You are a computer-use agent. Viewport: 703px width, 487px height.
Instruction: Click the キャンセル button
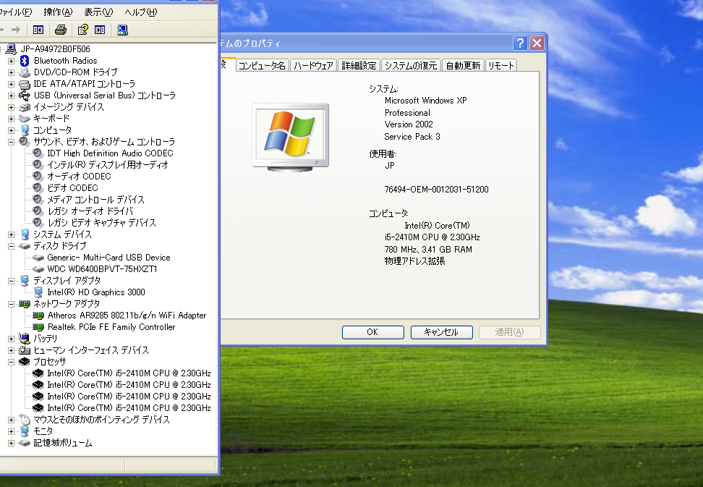coord(442,332)
